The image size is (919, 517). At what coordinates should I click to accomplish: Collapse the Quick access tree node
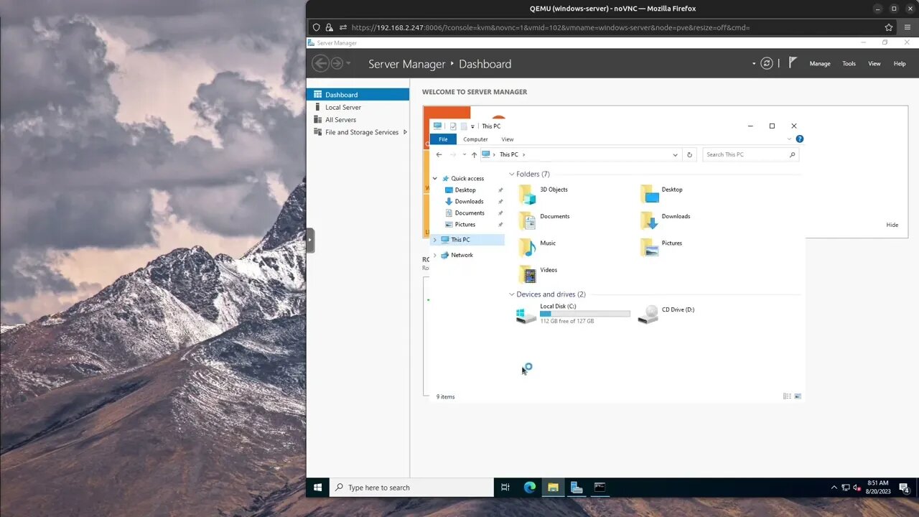tap(435, 178)
